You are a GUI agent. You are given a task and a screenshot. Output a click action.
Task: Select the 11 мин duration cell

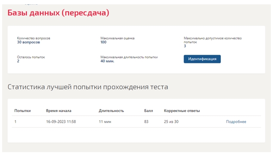tap(105, 122)
